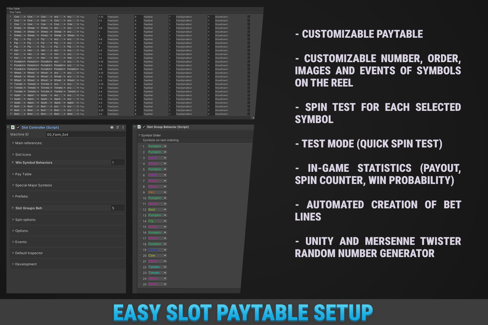Toggle the Slot Group Behavior enable checkbox
Image resolution: width=488 pixels, height=325 pixels.
144,127
